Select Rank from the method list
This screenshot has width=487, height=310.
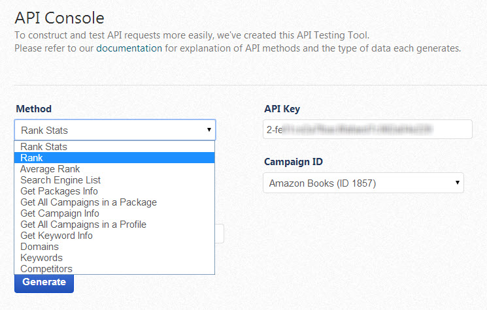(31, 158)
